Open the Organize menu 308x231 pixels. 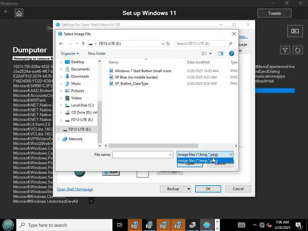coord(70,54)
